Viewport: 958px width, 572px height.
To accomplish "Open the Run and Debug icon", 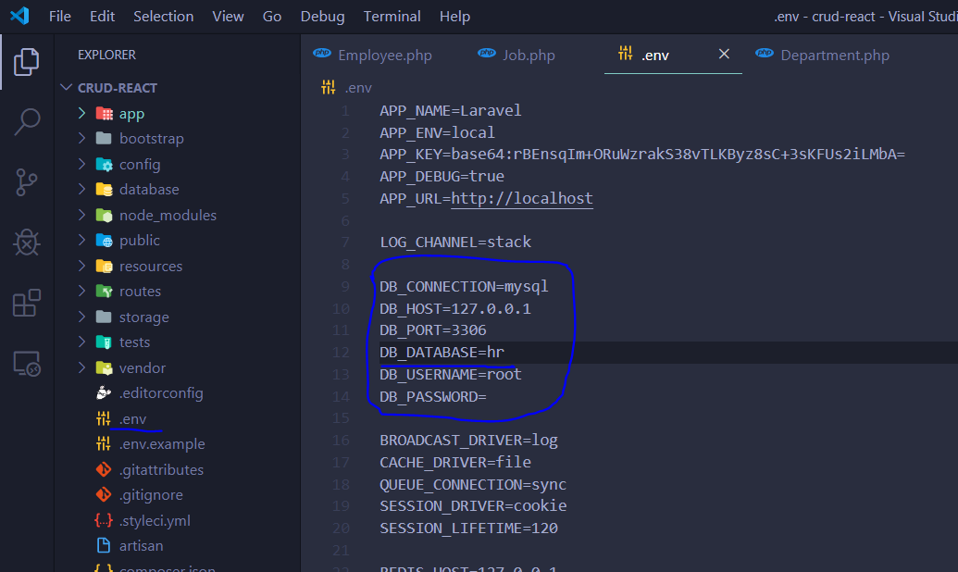I will coord(25,243).
